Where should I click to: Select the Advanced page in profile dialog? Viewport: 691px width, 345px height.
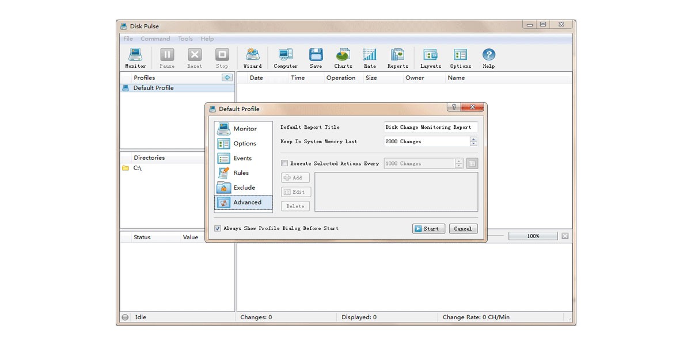(244, 202)
